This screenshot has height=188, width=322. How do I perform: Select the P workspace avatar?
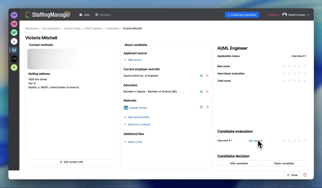14,67
